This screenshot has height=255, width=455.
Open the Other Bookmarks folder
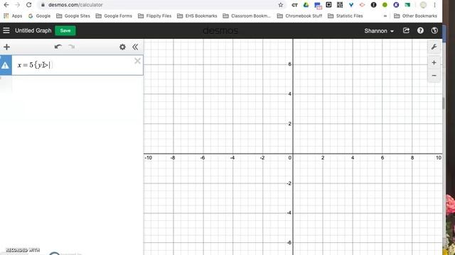415,16
